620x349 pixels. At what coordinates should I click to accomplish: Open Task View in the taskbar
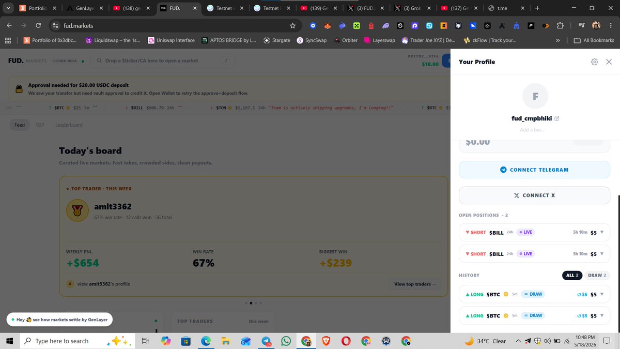click(x=145, y=341)
